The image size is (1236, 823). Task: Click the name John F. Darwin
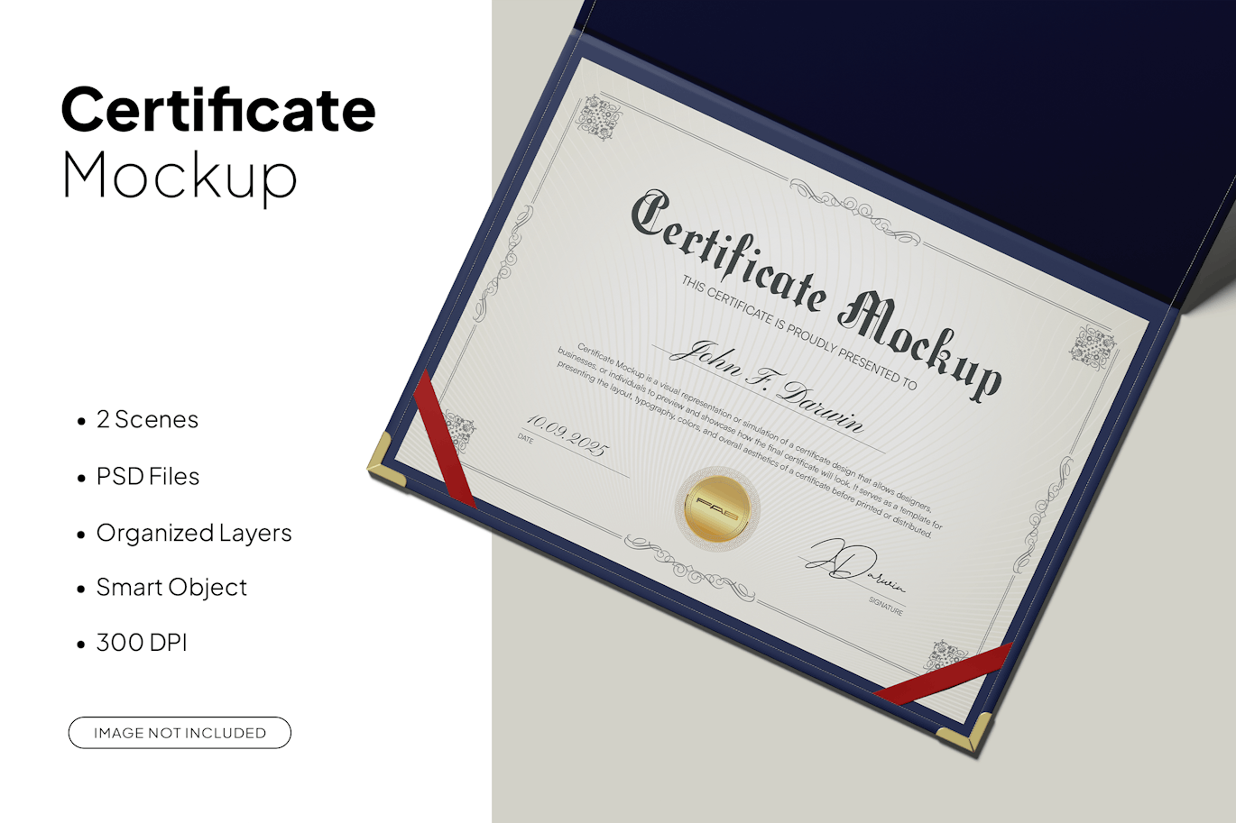pos(765,386)
